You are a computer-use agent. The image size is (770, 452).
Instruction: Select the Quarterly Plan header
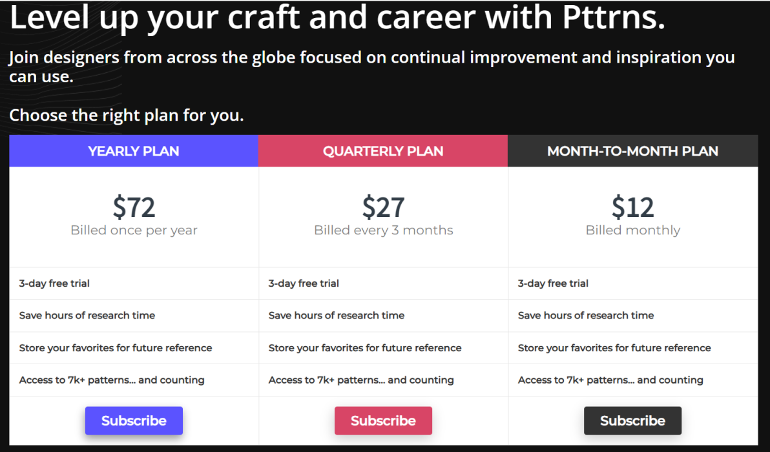click(x=383, y=151)
